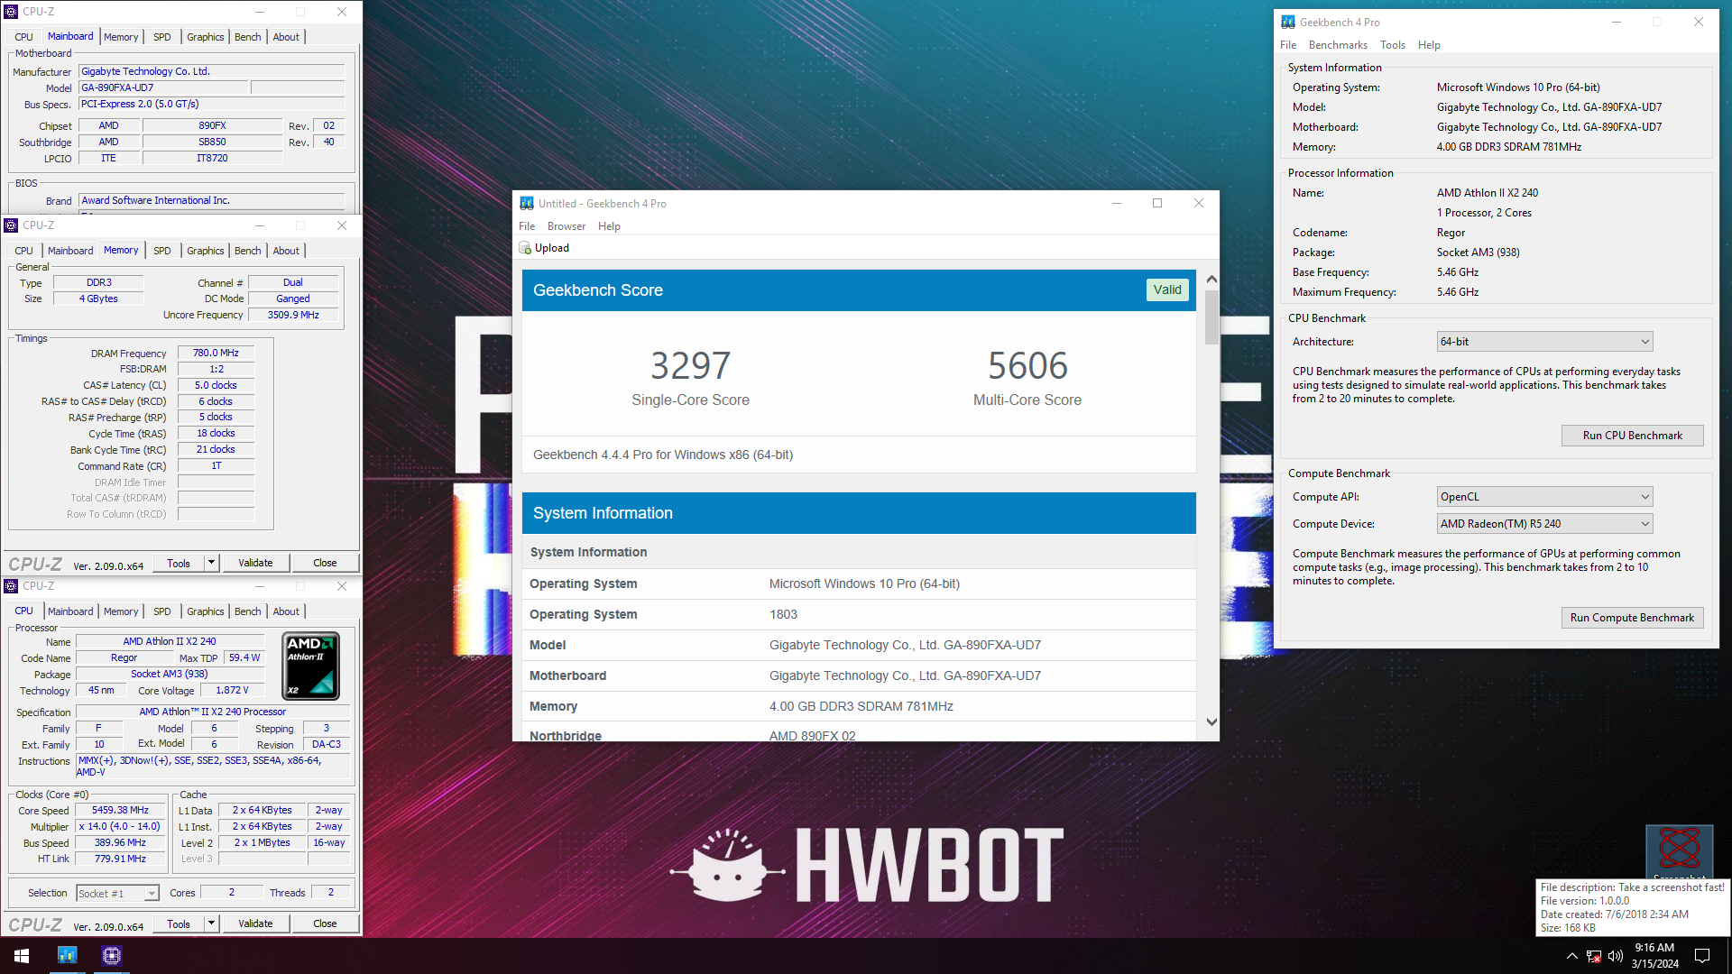Click Close button in CPU-Z CPU window
This screenshot has height=974, width=1732.
325,923
